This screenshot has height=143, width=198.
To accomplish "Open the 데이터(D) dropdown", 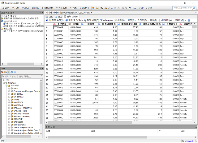I will pos(121,20).
